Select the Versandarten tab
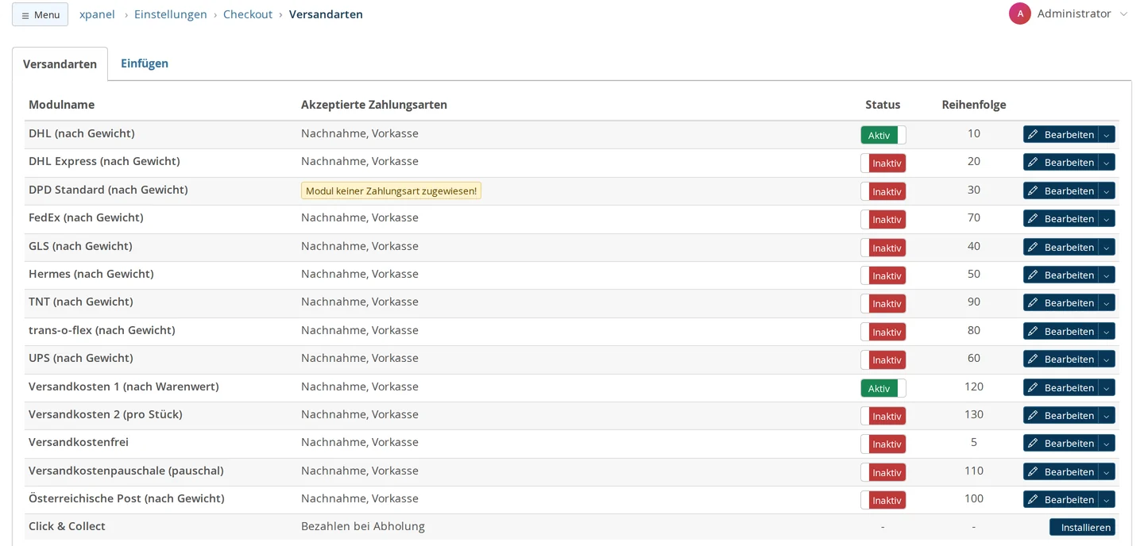Screen dimensions: 1144x546 (60, 64)
